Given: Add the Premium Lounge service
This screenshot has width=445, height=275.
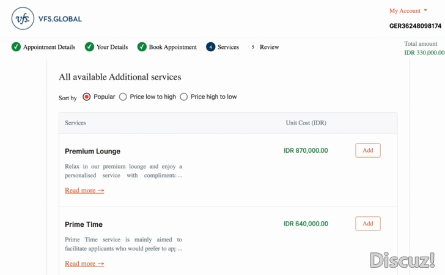Looking at the screenshot, I should point(368,150).
